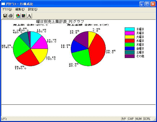Open the グラフ(G) menu
This screenshot has height=122, width=157.
click(x=7, y=10)
